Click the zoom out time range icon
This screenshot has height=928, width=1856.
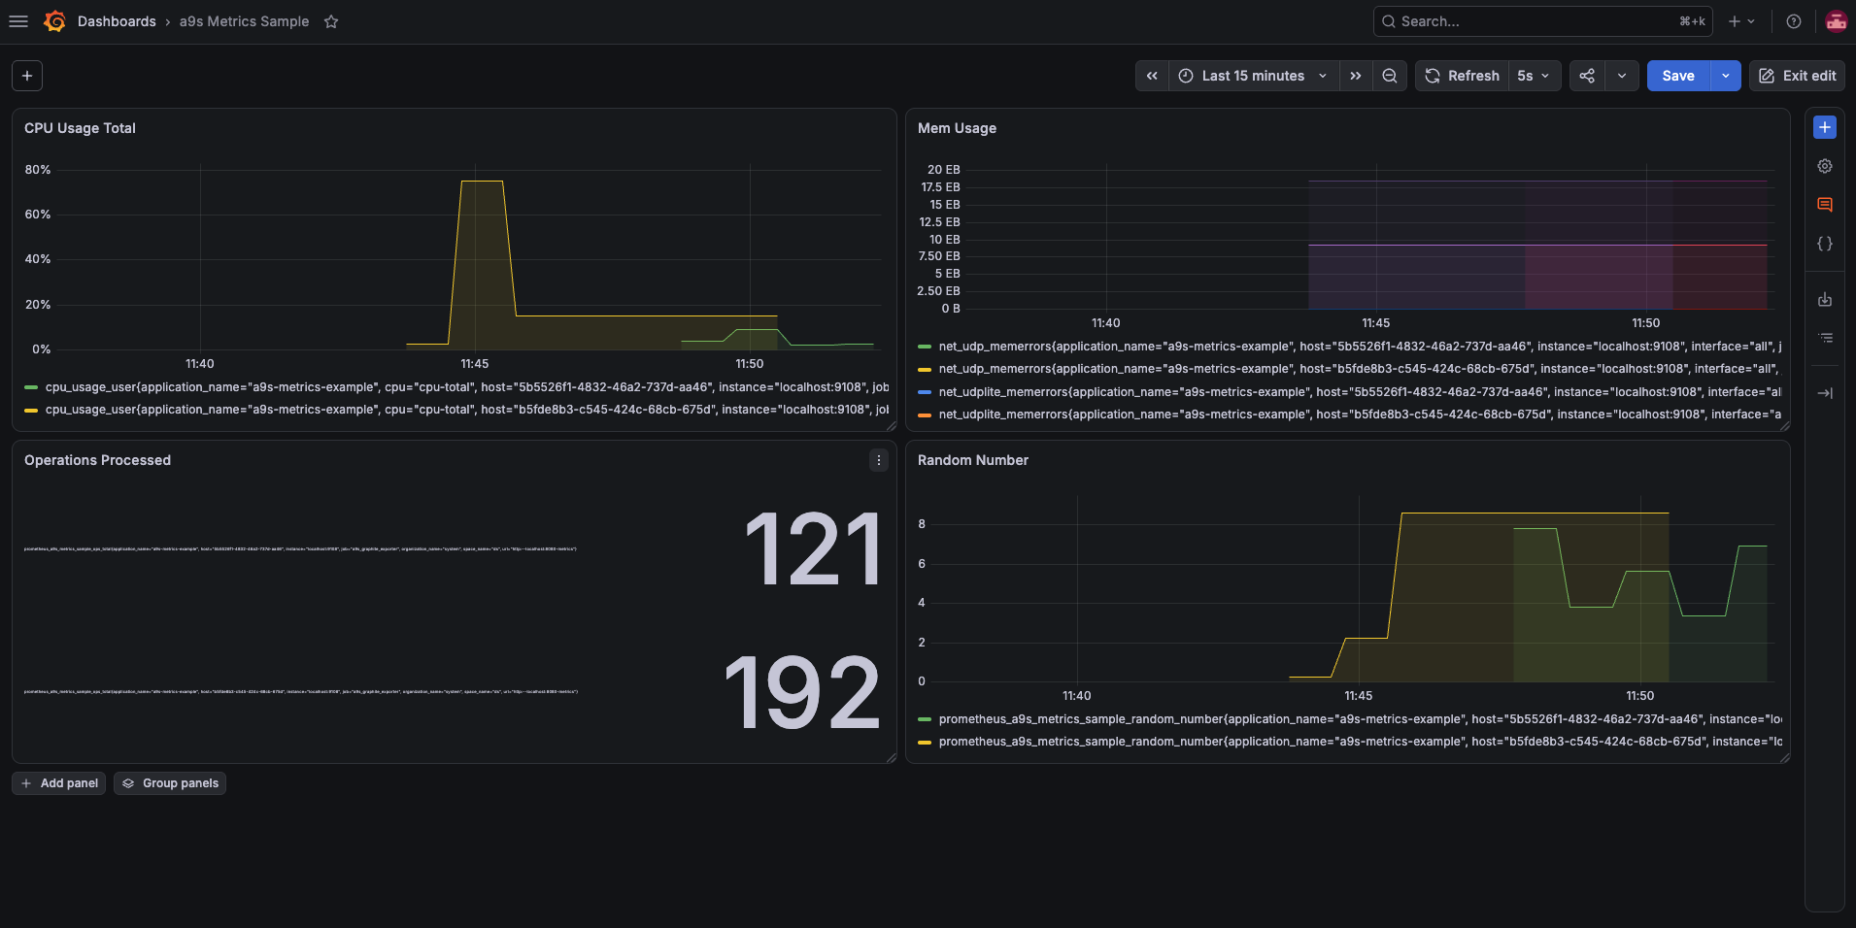[x=1390, y=76]
